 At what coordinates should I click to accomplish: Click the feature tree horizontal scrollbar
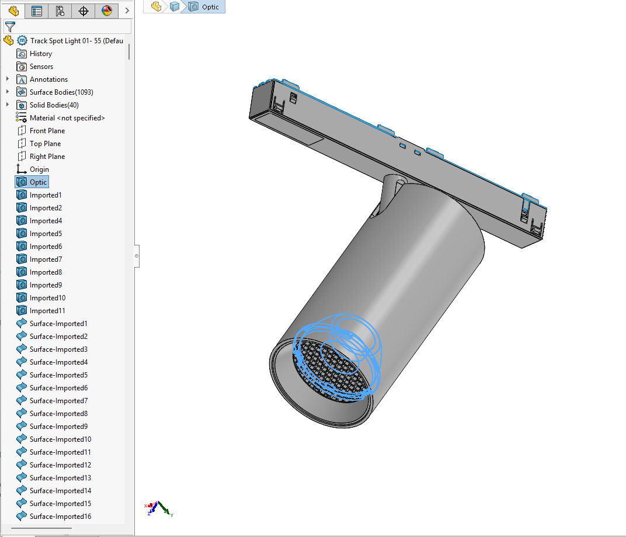tap(41, 528)
